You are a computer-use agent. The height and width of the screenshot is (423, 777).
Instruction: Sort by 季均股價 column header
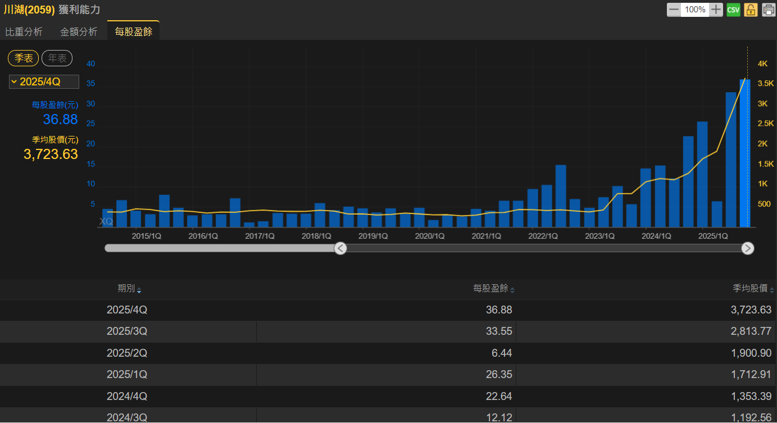[x=750, y=288]
